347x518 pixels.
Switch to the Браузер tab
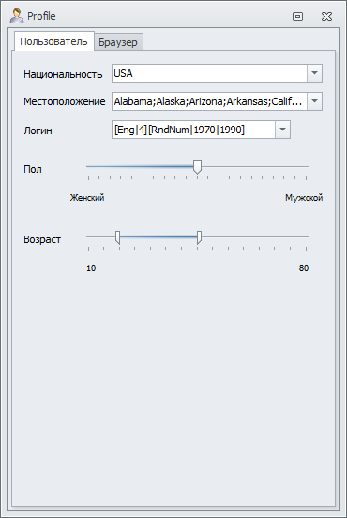pos(118,42)
